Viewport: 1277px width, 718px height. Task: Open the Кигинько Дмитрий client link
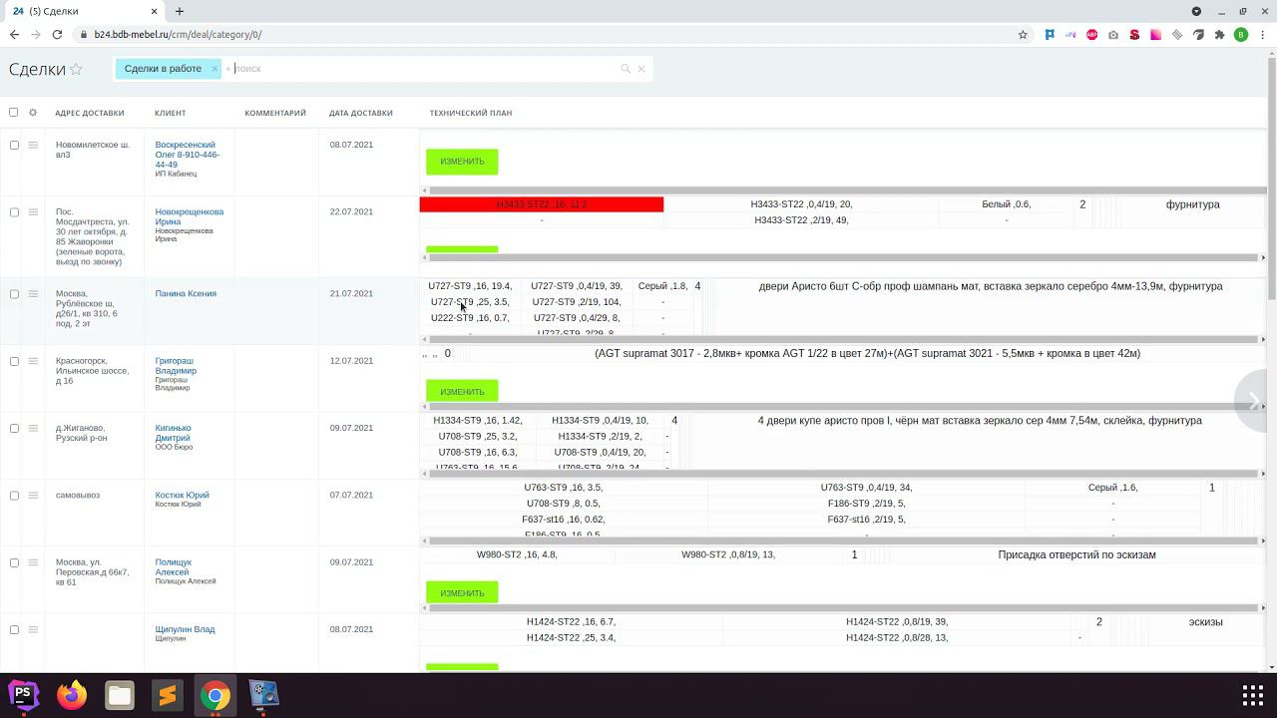pos(174,433)
